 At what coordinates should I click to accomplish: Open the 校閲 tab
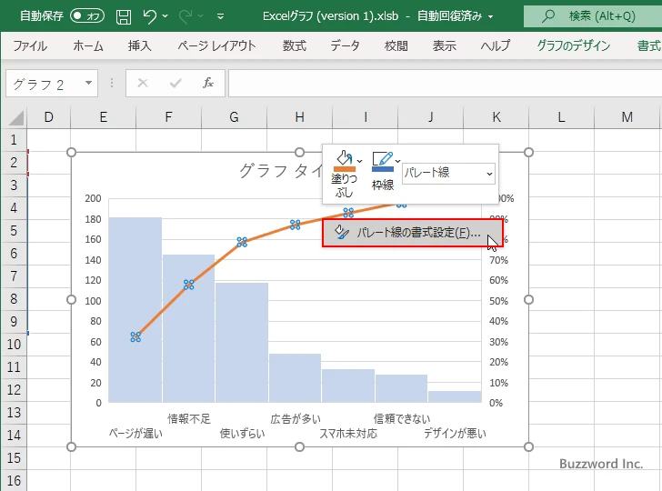(396, 45)
